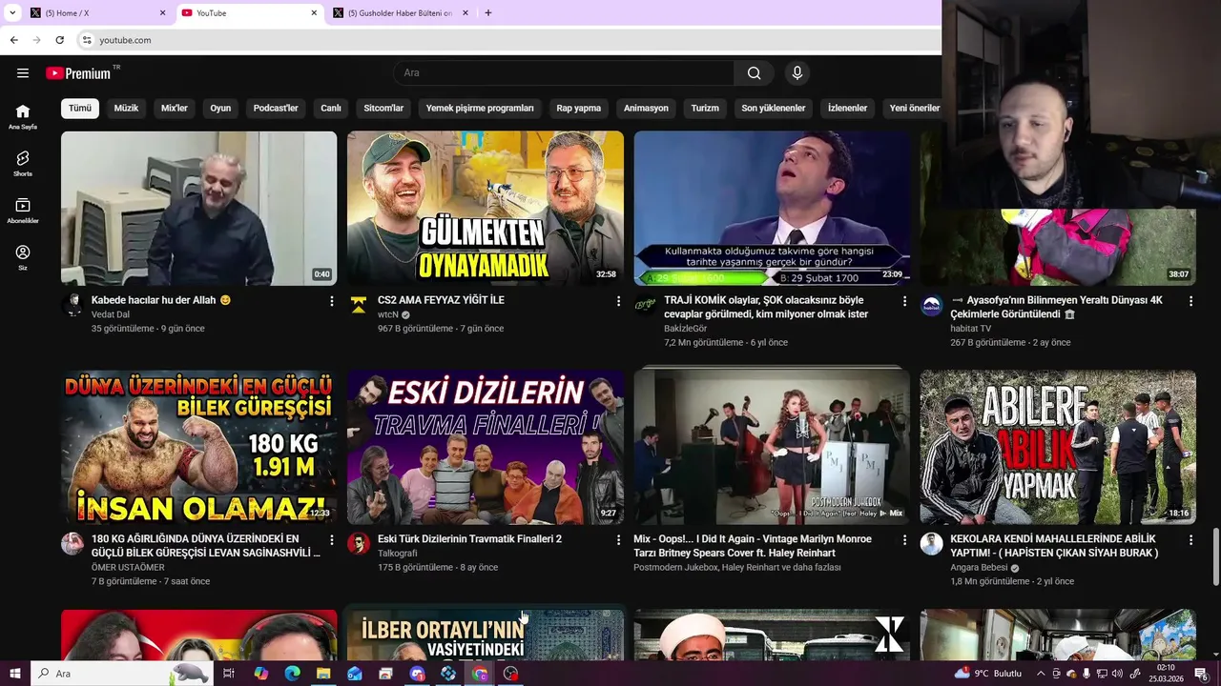Select the Animasyon filter chip

click(x=646, y=108)
